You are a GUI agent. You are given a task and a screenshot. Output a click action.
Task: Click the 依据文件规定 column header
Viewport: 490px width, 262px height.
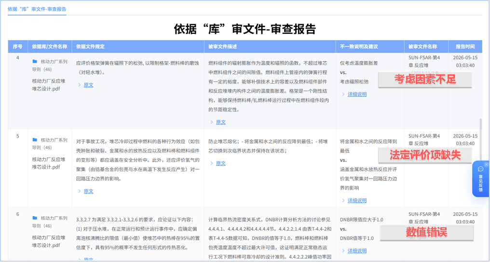pyautogui.click(x=138, y=47)
